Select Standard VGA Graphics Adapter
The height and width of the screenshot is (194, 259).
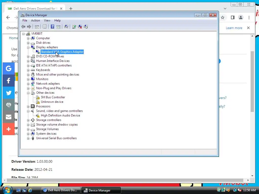(62, 52)
